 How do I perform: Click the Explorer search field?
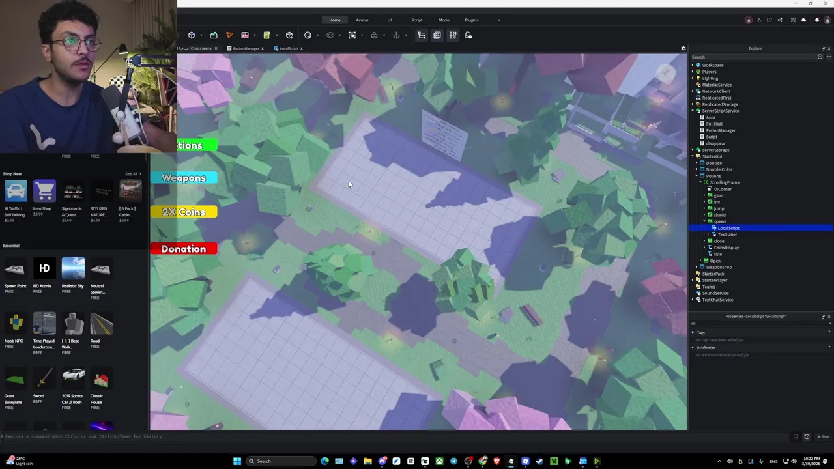click(x=753, y=57)
